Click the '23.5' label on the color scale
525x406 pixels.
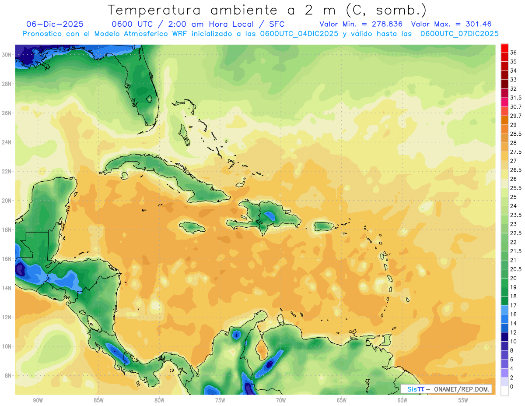(516, 215)
